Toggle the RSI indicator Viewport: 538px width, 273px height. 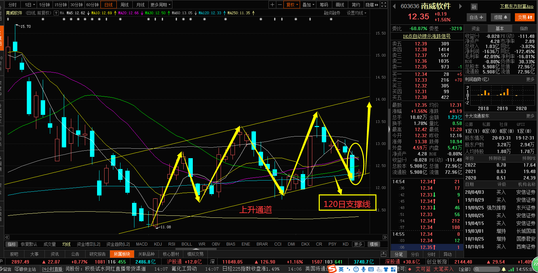coord(172,244)
